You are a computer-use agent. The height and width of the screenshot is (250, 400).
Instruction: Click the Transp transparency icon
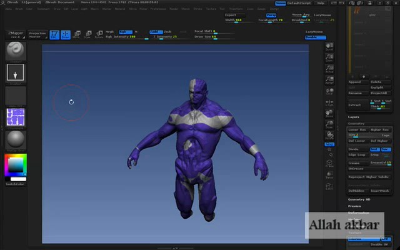pos(329,175)
